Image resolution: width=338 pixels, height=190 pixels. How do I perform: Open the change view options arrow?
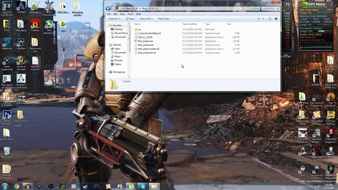coord(263,19)
